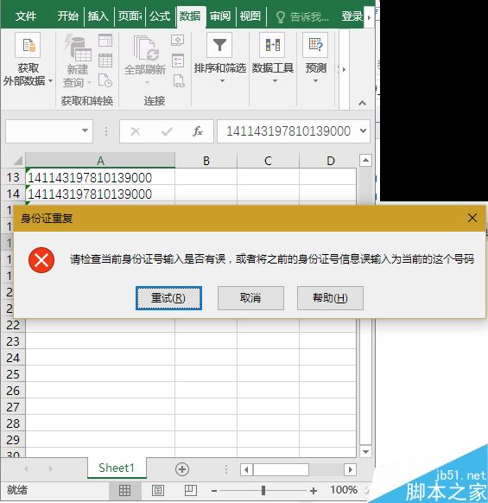Switch to Page Break Preview icon
This screenshot has height=503, width=488.
(x=191, y=490)
